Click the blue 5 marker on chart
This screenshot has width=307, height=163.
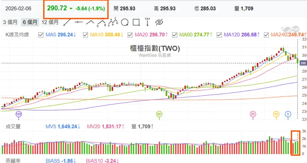[288, 115]
